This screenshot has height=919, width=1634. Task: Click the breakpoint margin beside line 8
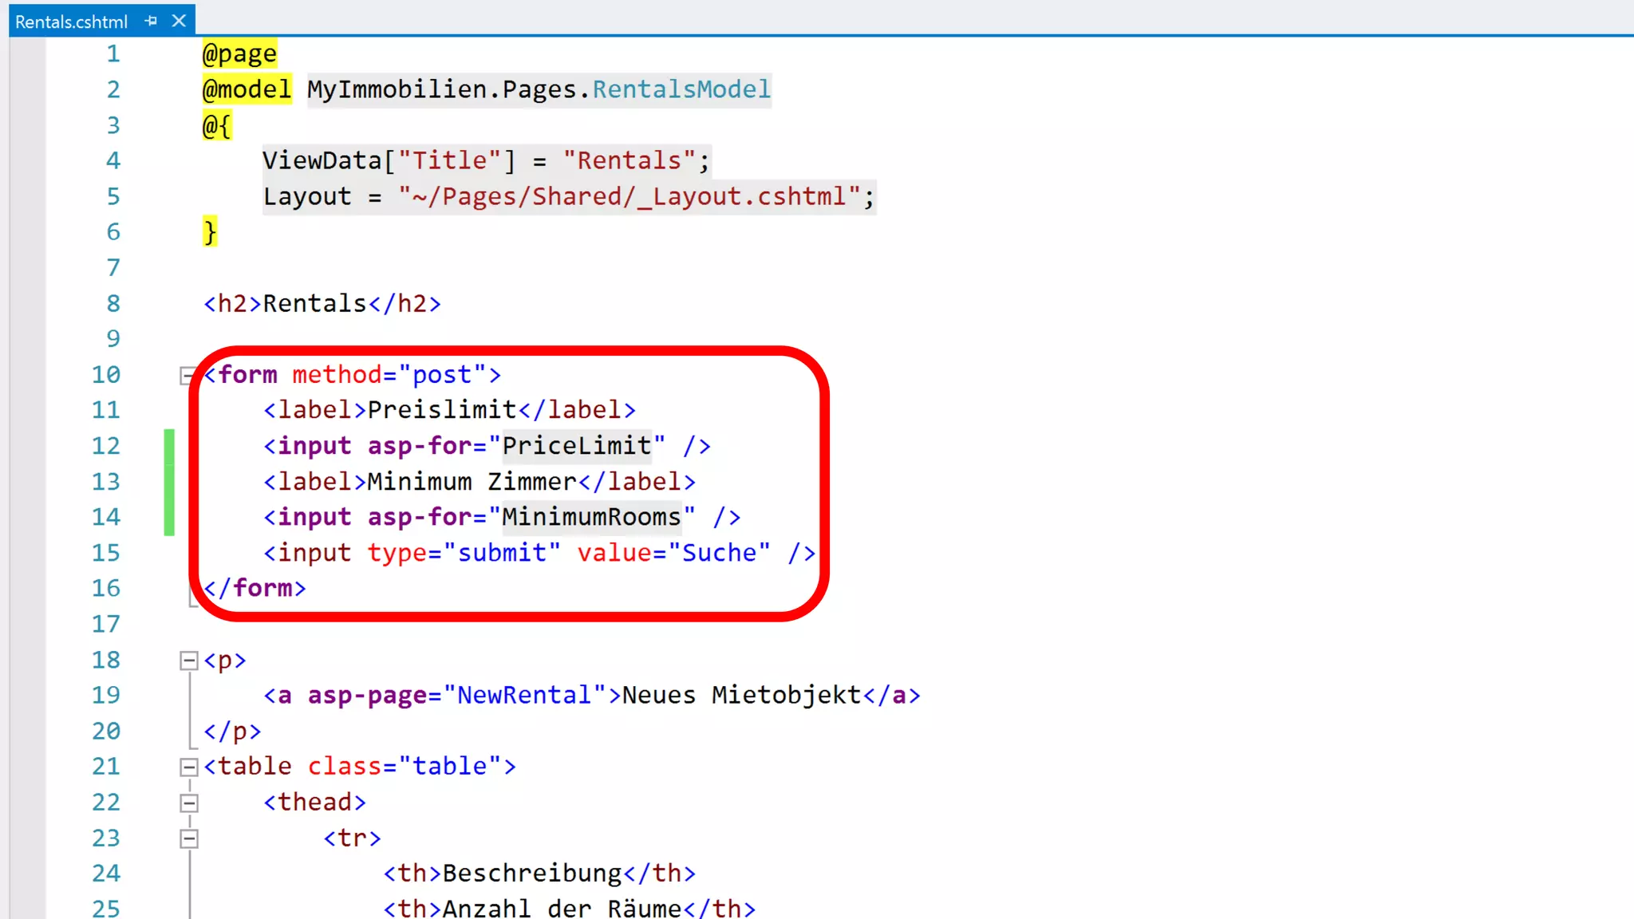tap(27, 304)
